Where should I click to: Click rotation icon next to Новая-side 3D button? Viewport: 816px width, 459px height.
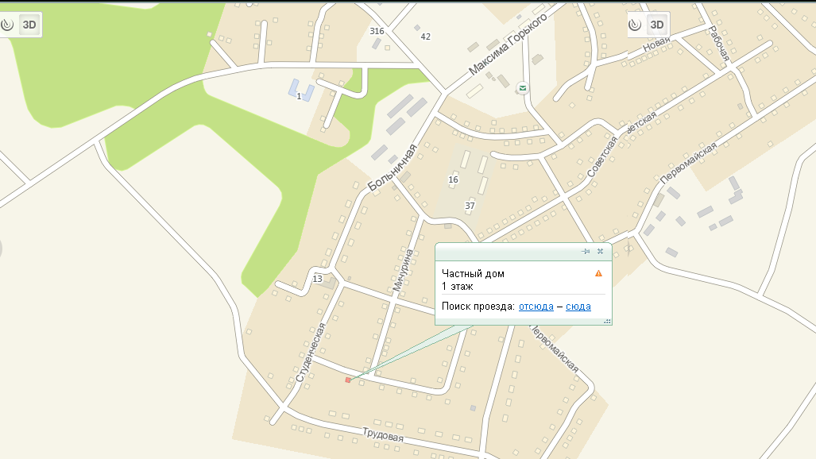tap(635, 25)
